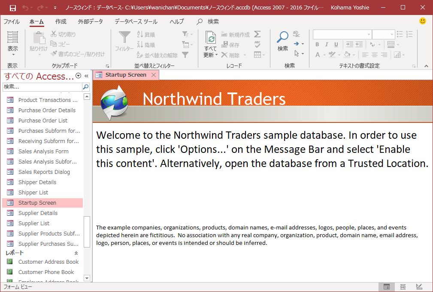This screenshot has width=433, height=292.
Task: Click the replace ab-ac icon
Action: point(296,34)
